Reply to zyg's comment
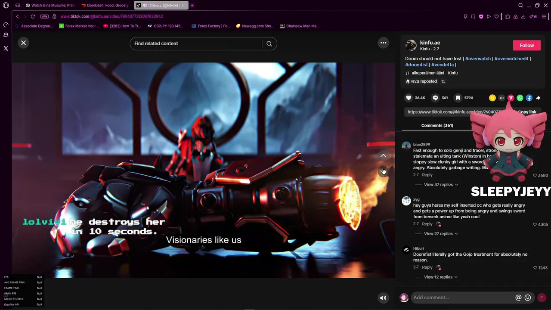Viewport: 551px width, 310px height. pyautogui.click(x=427, y=224)
